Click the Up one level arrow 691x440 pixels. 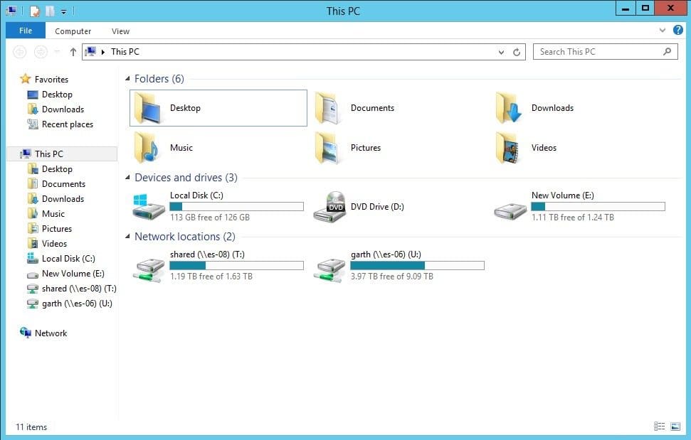coord(73,52)
